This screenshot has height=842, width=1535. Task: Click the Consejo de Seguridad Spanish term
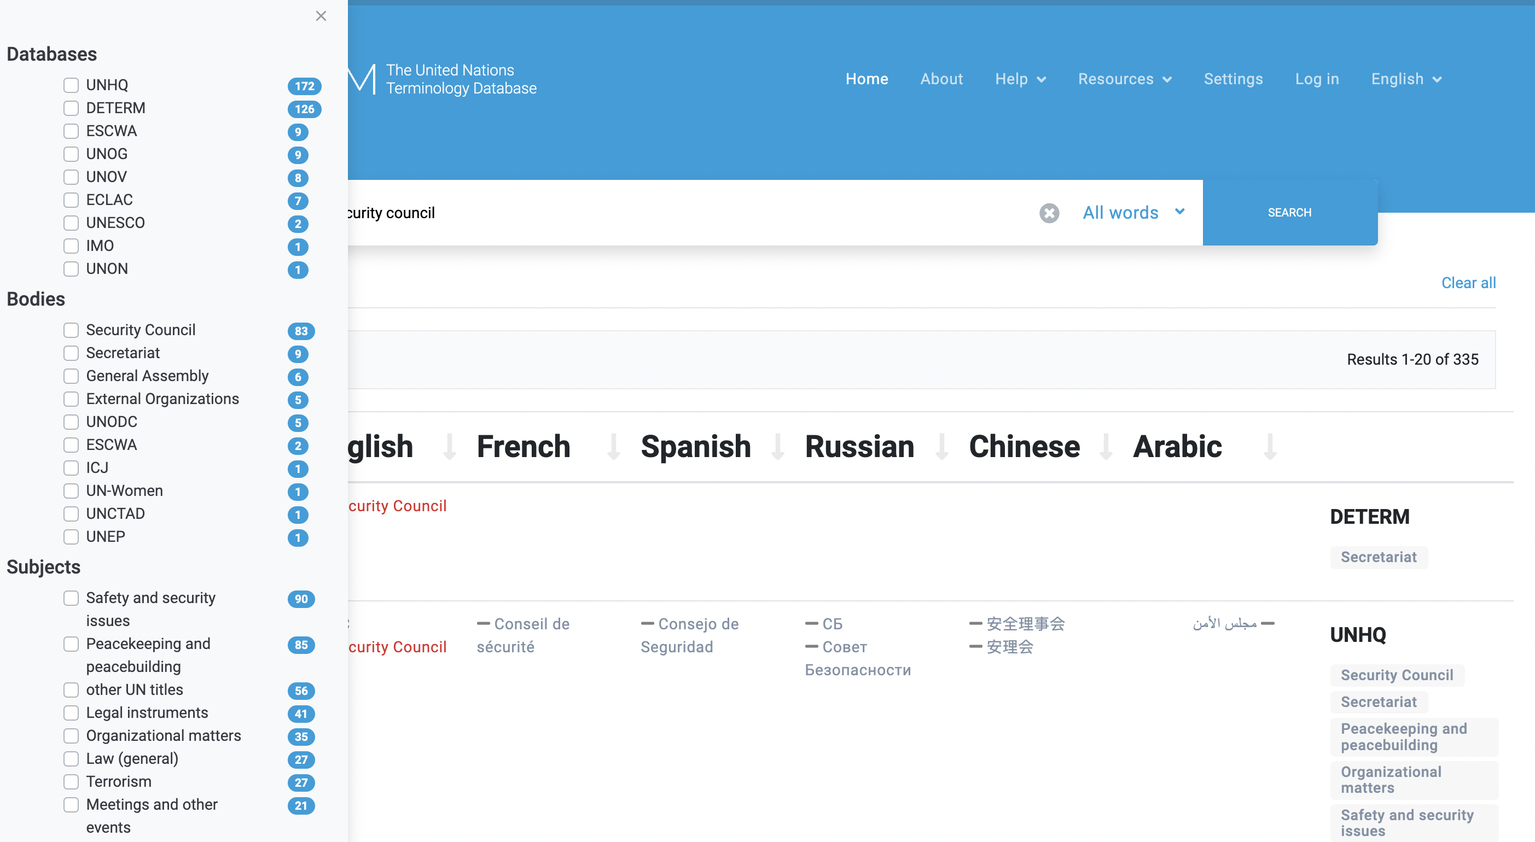[689, 635]
